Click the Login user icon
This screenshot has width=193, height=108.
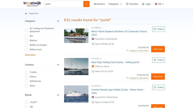coord(143,4)
